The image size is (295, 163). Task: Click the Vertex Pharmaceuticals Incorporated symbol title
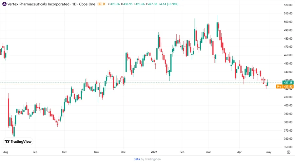(38, 4)
